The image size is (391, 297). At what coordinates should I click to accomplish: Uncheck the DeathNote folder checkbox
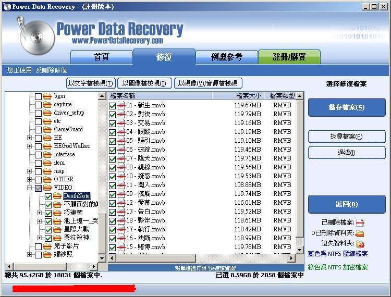coord(48,196)
